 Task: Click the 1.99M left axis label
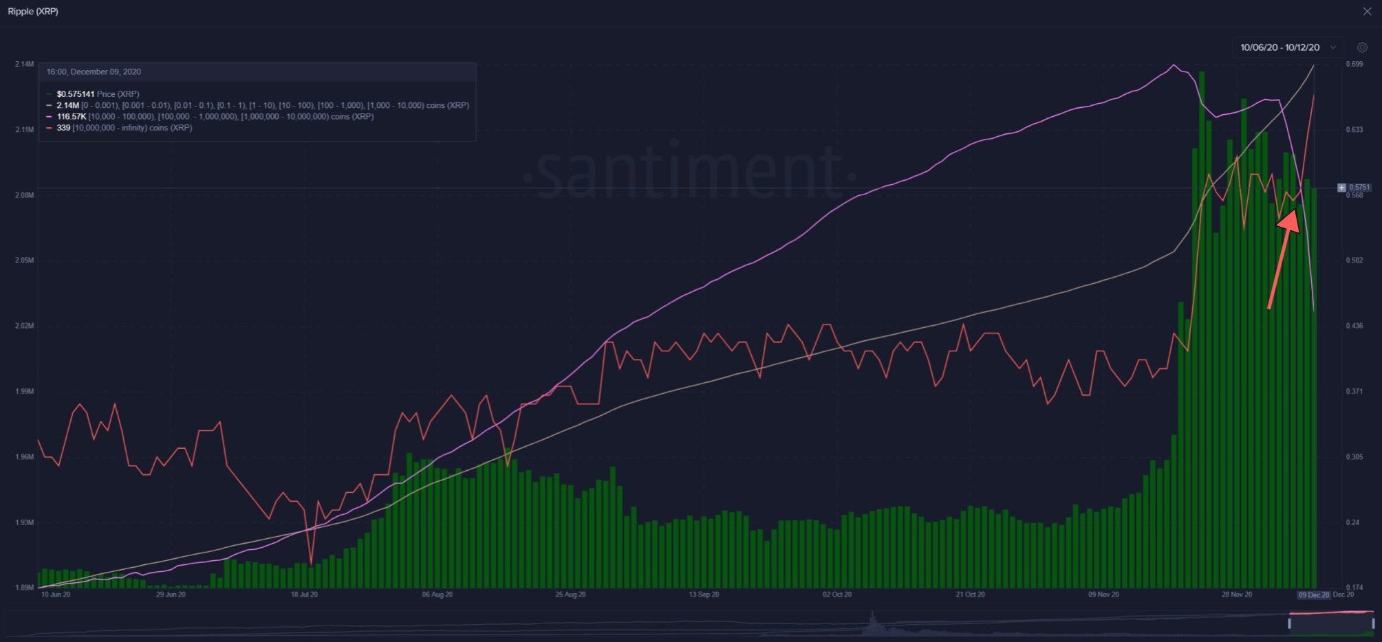[x=23, y=392]
